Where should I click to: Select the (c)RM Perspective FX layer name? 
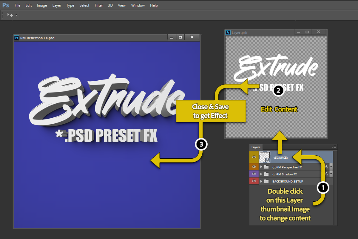tap(287, 167)
